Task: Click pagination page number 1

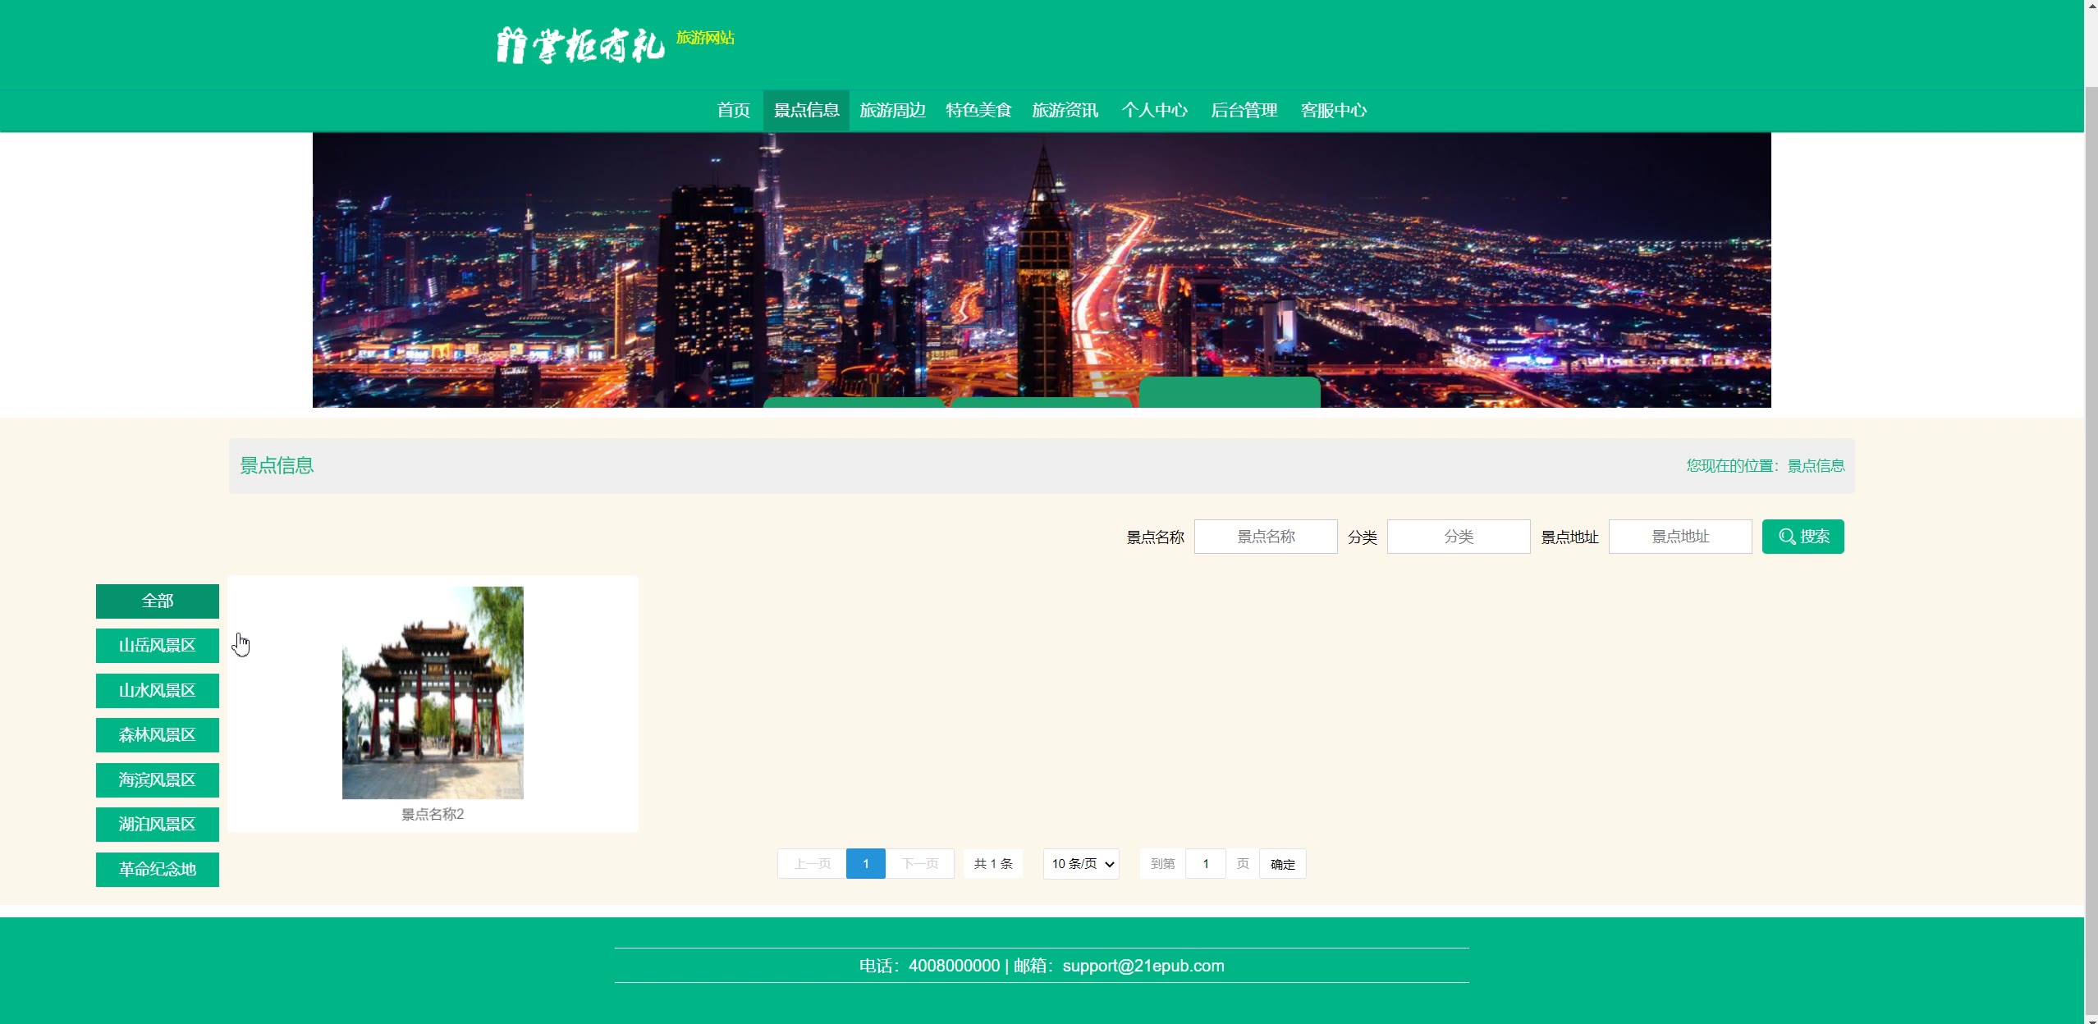Action: pos(865,864)
